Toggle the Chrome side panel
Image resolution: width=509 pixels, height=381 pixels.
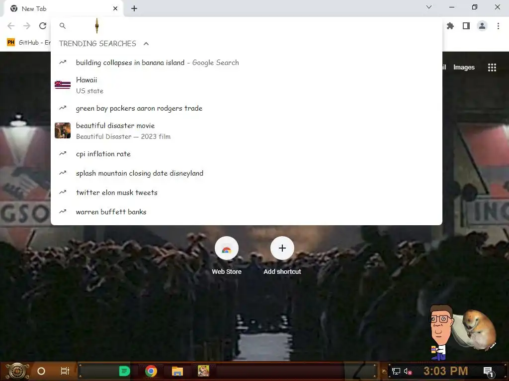[x=466, y=26]
